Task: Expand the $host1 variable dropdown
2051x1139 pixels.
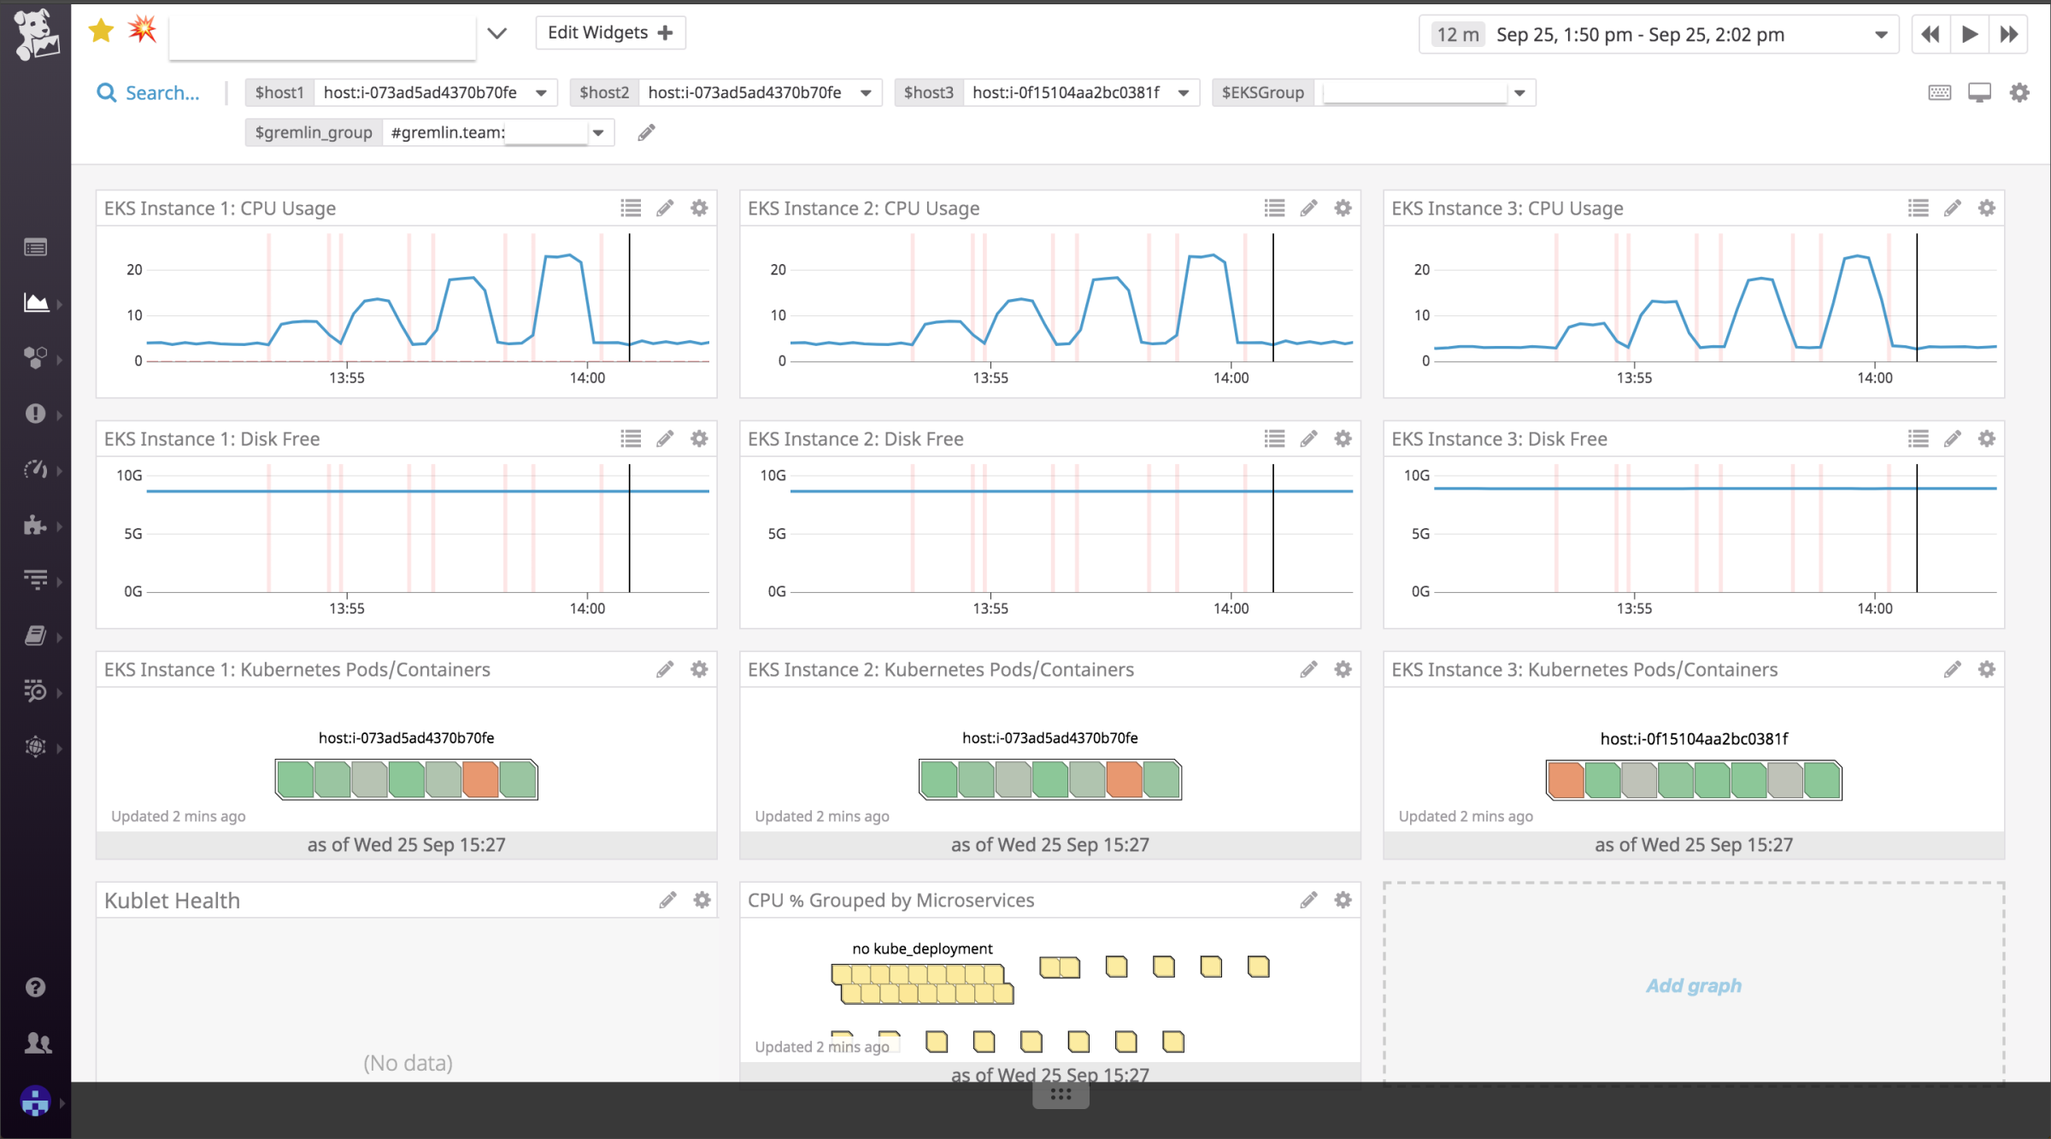Action: tap(541, 92)
